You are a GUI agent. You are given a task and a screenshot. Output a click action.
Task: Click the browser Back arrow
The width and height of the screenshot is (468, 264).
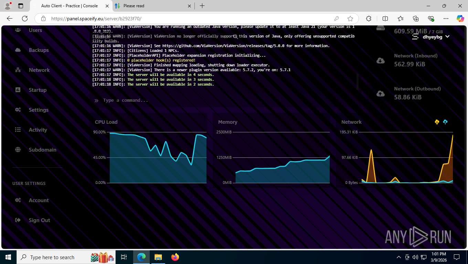[10, 19]
